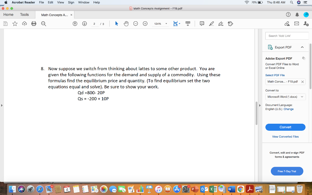This screenshot has width=312, height=195.
Task: Zoom out using the minus icon
Action: tap(135, 23)
